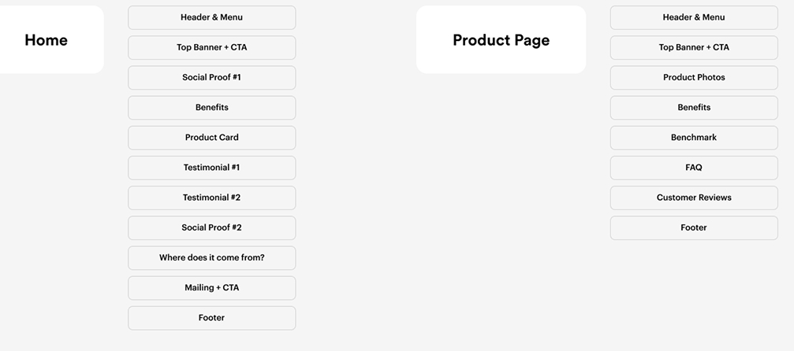Screen dimensions: 794x351
Task: Click the Footer box under Product Page
Action: pos(694,227)
